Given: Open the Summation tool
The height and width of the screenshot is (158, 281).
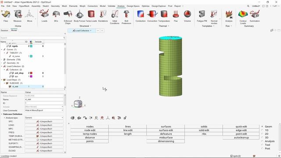Looking at the screenshot, I should tap(255, 16).
